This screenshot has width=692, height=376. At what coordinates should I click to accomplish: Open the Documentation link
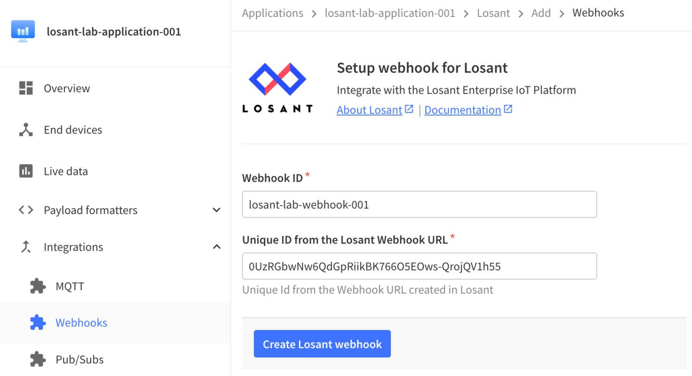(x=462, y=110)
